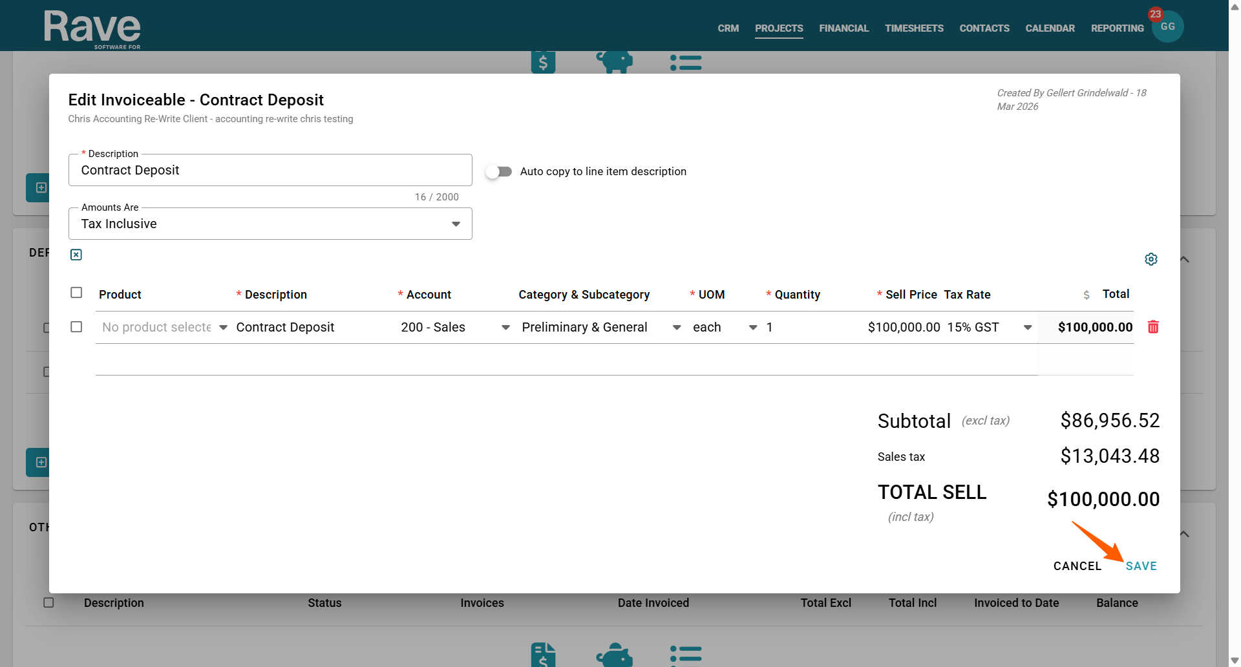Open the 200 - Sales account dropdown
Image resolution: width=1241 pixels, height=667 pixels.
pos(455,327)
